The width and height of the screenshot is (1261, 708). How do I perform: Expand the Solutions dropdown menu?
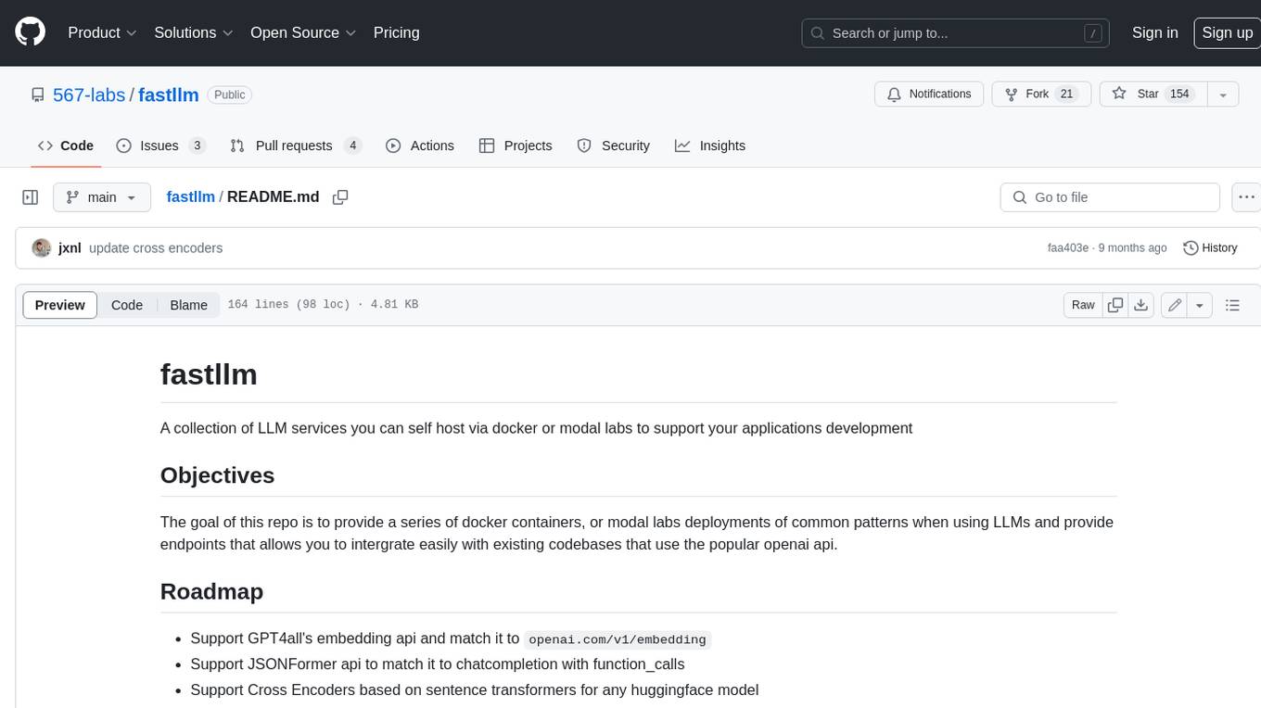click(193, 32)
